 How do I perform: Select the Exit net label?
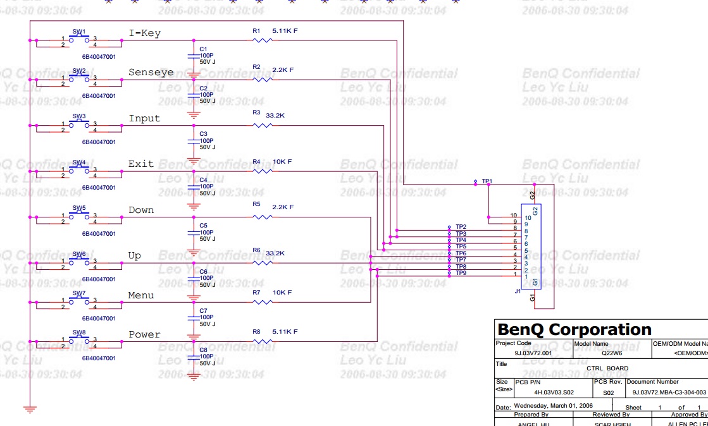(x=141, y=164)
